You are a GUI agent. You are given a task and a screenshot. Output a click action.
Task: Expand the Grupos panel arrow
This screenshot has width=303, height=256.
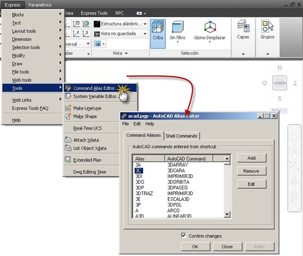point(268,54)
